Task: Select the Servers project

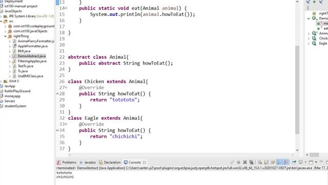Action: click(x=10, y=101)
